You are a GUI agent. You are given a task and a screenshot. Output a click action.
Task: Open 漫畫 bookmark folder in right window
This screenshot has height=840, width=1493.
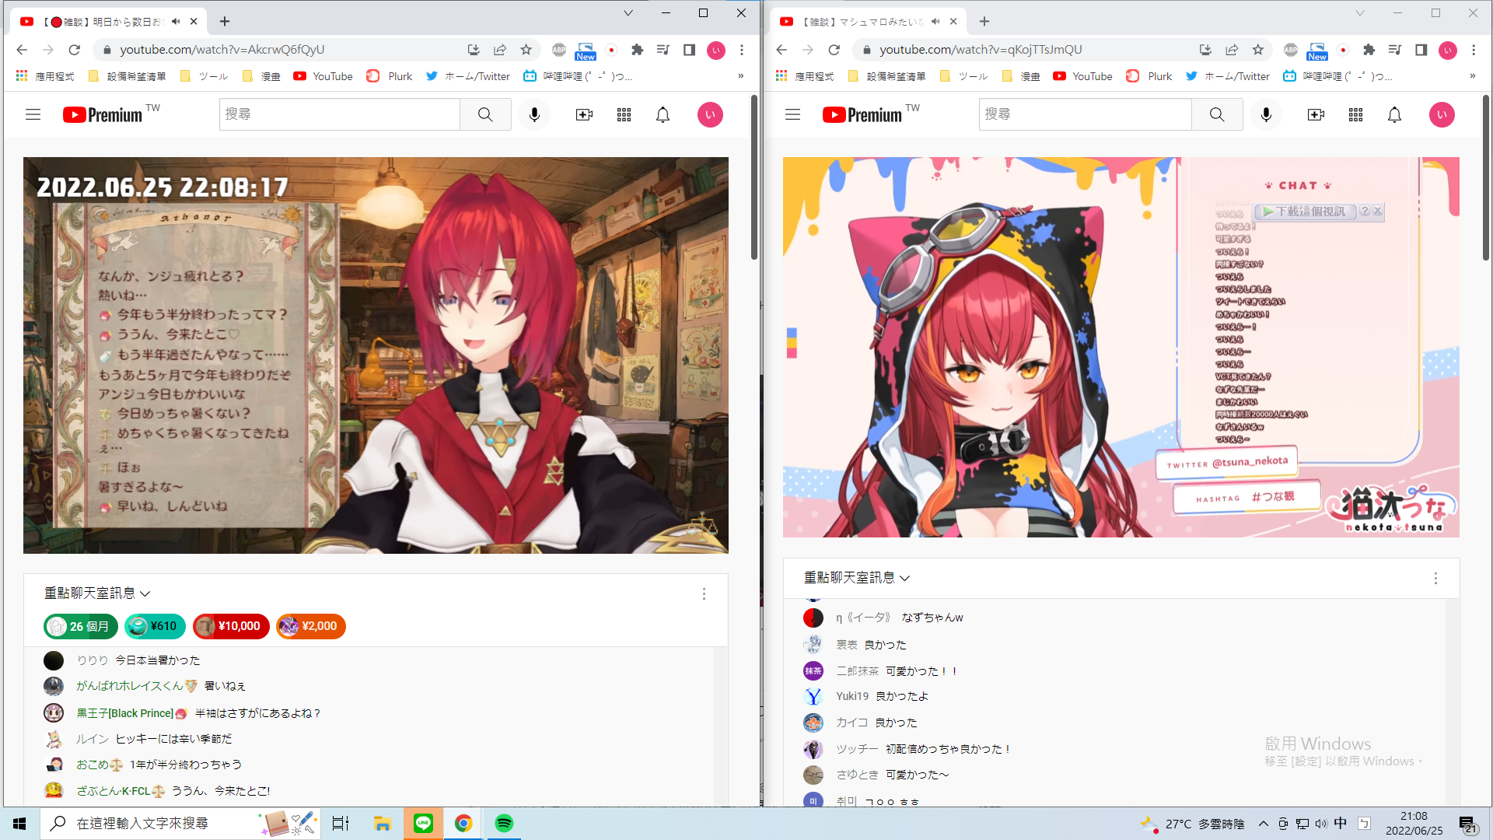(1022, 76)
